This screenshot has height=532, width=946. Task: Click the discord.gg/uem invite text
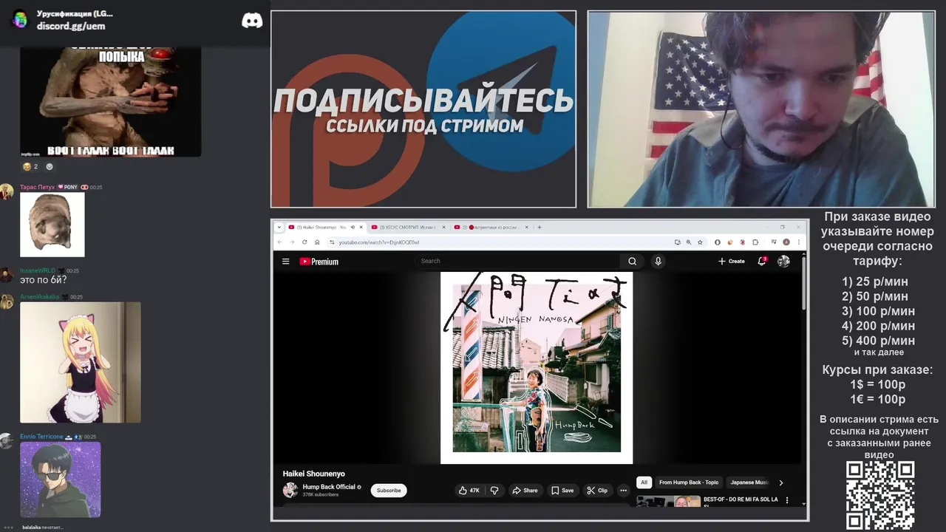71,26
